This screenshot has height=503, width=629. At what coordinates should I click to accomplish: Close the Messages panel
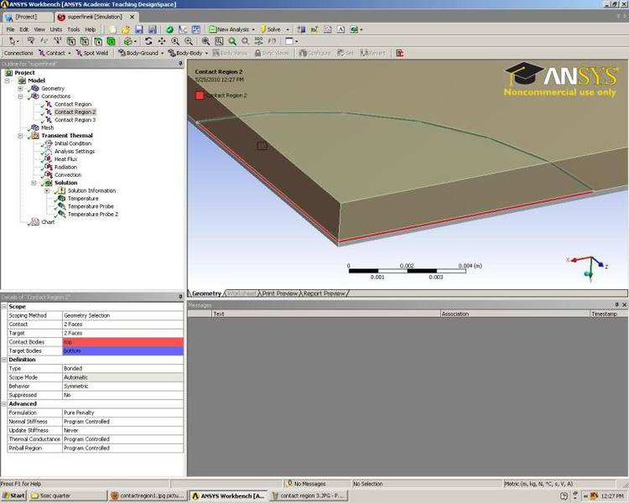tap(624, 305)
